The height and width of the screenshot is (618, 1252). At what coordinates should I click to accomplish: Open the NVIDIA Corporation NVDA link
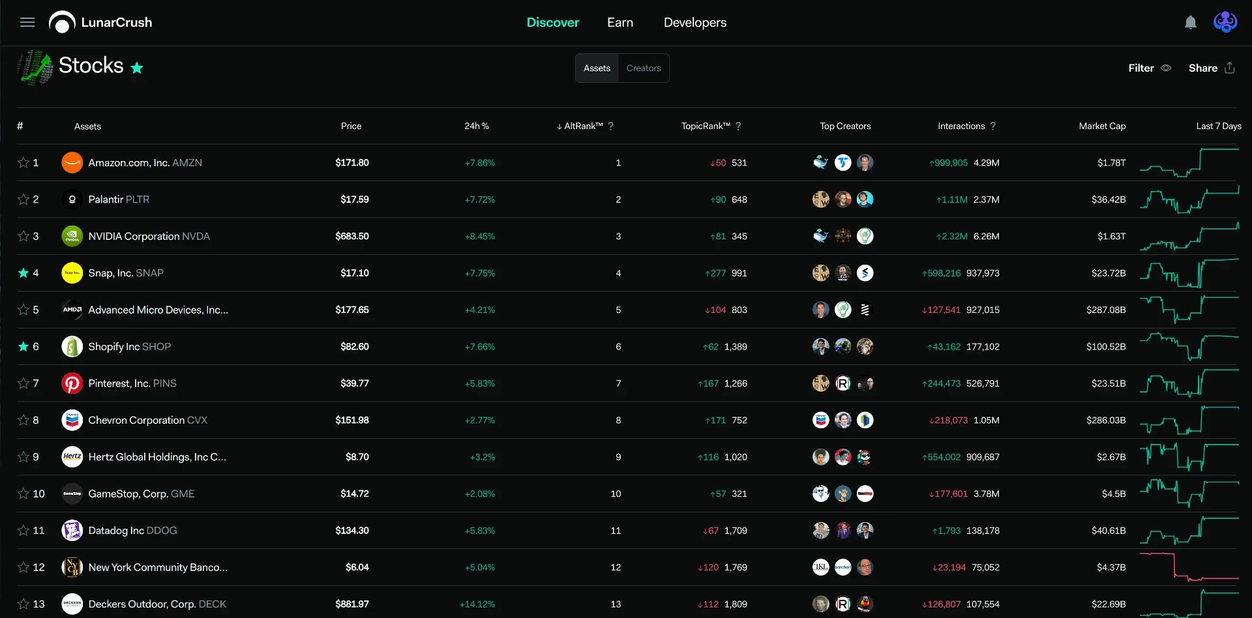[149, 236]
